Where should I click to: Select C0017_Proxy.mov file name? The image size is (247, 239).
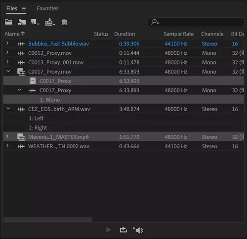[x=50, y=72]
